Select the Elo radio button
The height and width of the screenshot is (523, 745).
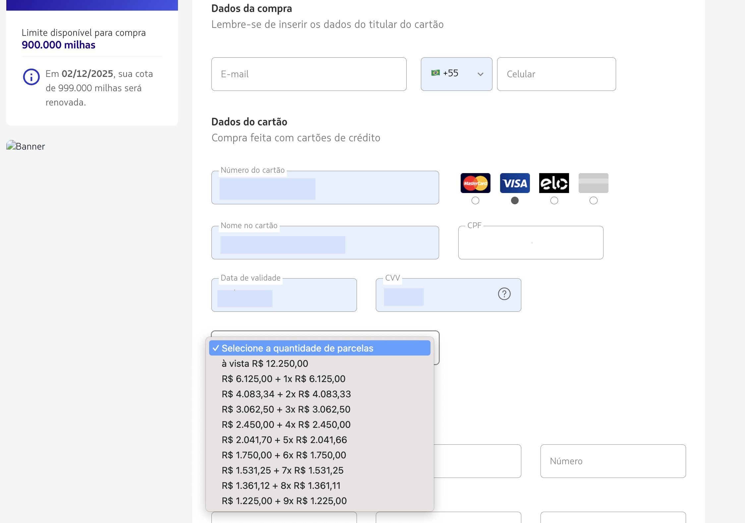pos(554,201)
